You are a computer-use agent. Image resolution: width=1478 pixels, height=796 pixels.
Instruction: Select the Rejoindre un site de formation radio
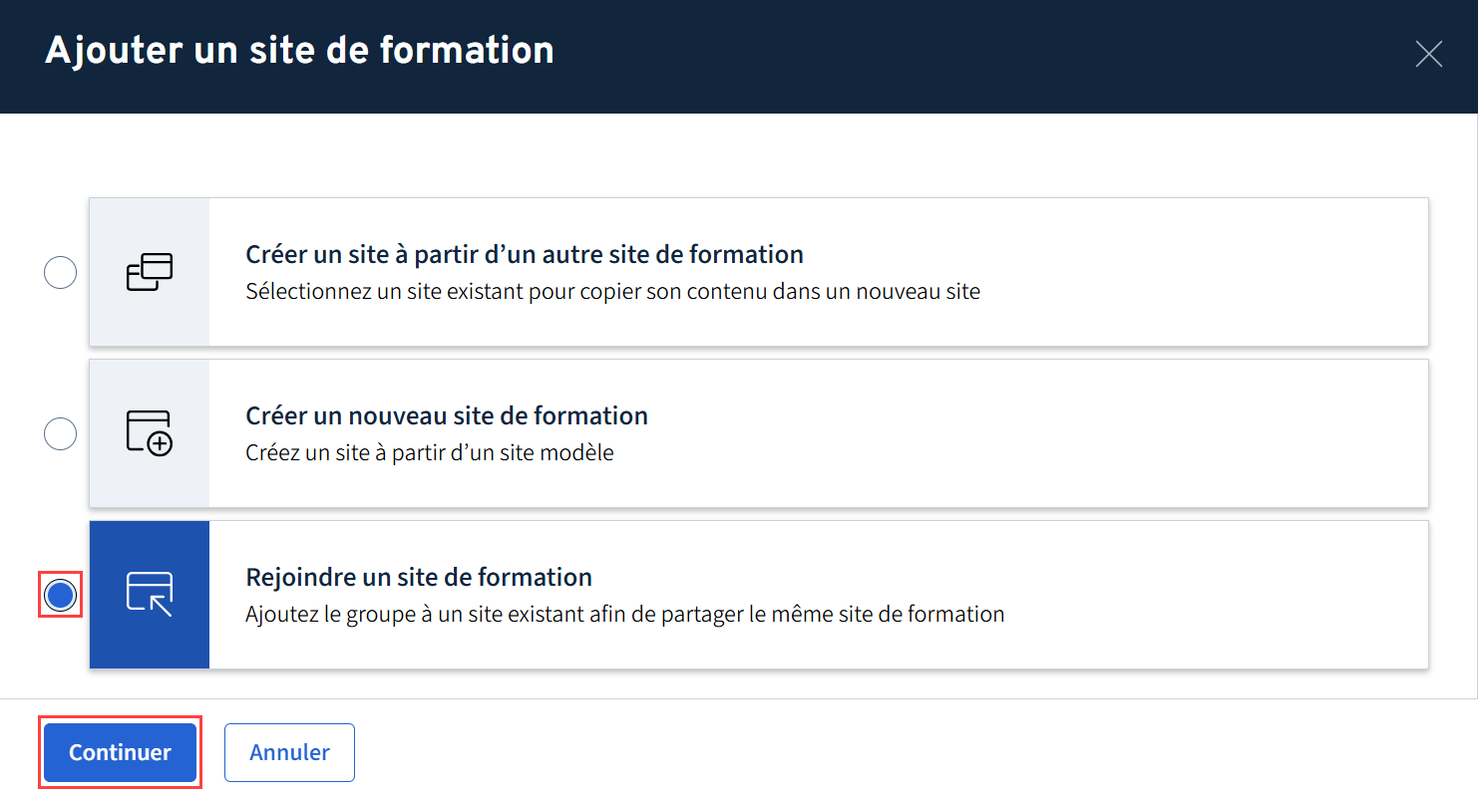point(61,595)
